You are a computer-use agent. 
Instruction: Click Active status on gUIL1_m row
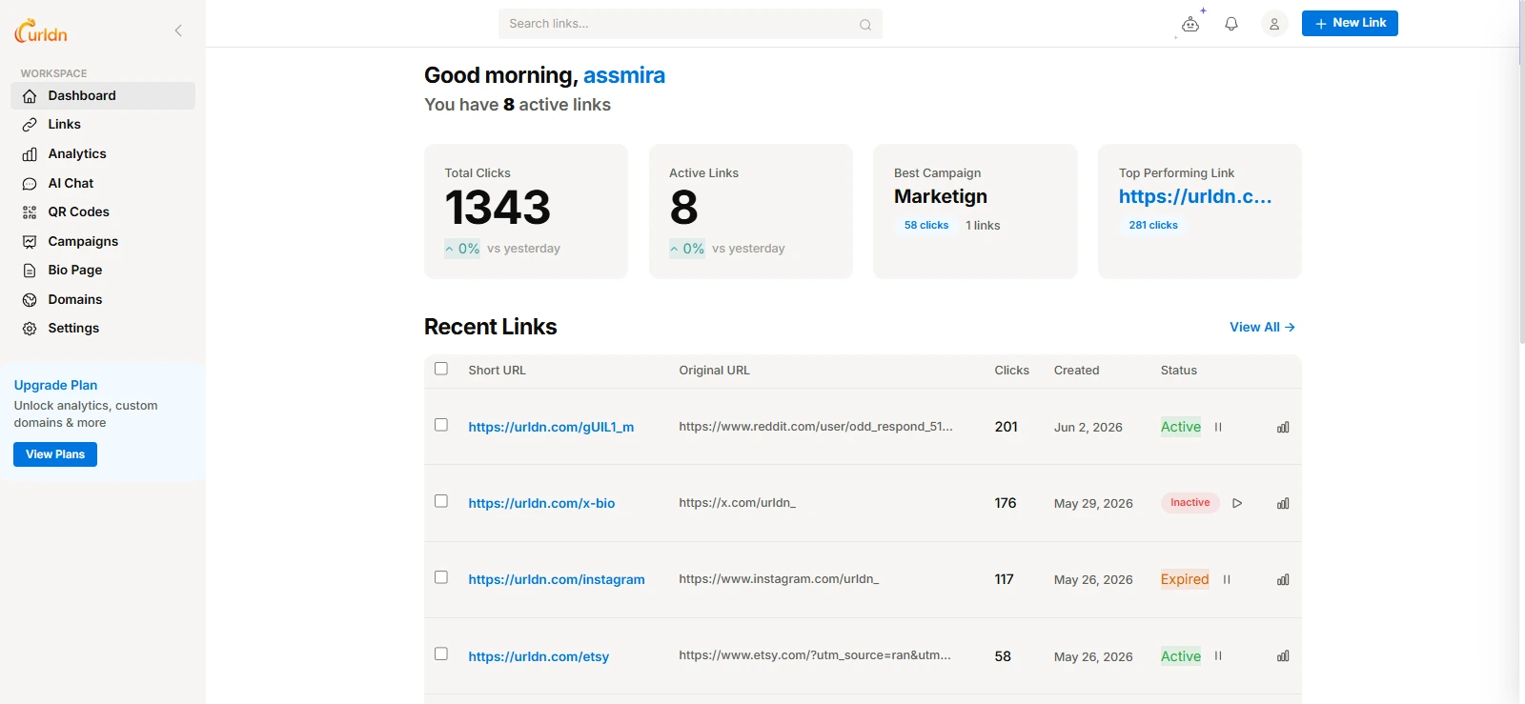[1181, 427]
